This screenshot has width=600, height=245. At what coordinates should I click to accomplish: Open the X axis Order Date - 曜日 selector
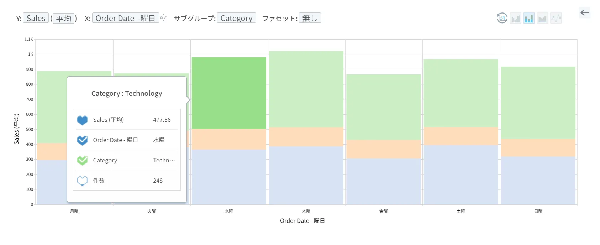(x=126, y=18)
